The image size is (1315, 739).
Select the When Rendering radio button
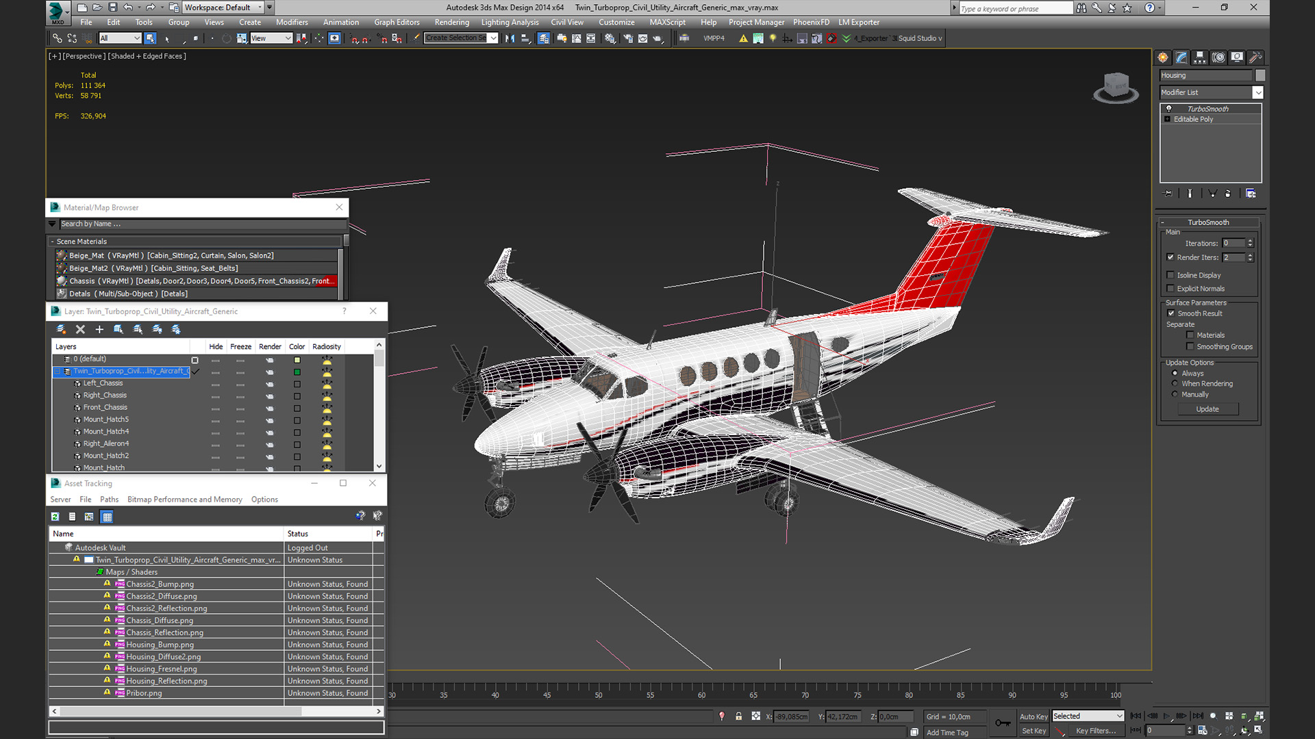click(1175, 384)
